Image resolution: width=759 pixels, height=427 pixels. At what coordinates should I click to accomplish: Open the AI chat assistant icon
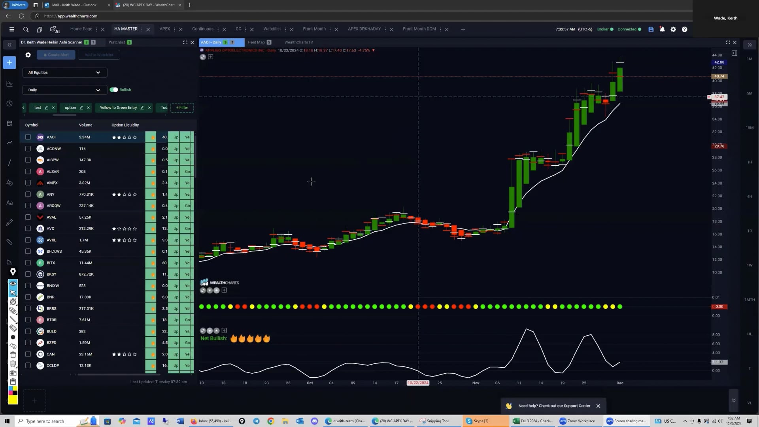click(x=55, y=29)
